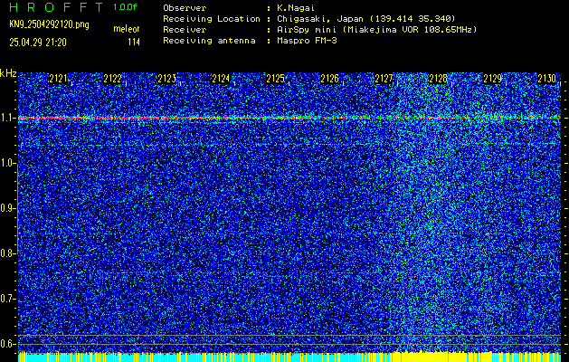Click the Receiver label
Screen dimensions: 569x362
pos(185,29)
